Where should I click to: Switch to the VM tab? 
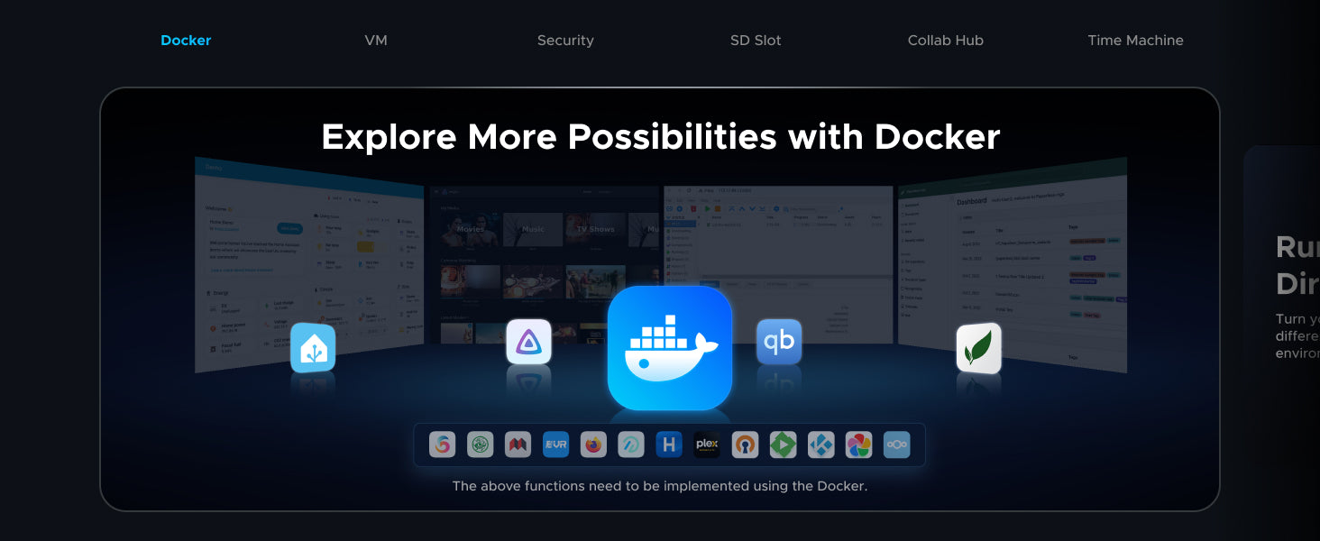[376, 41]
